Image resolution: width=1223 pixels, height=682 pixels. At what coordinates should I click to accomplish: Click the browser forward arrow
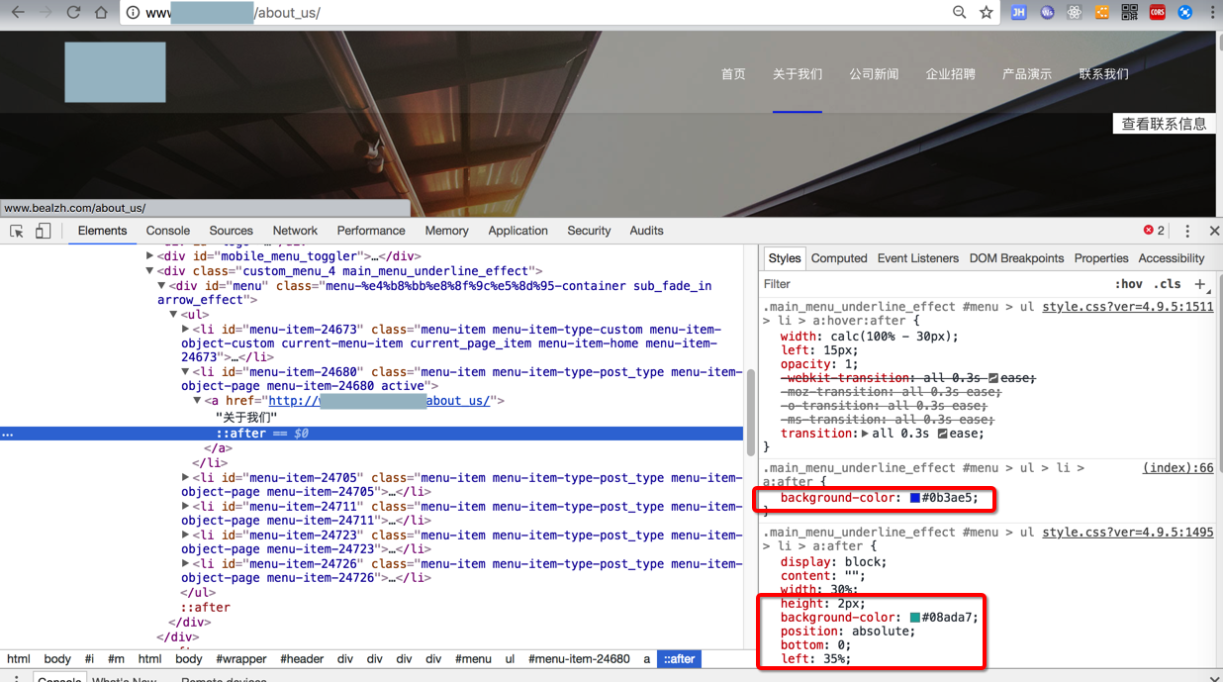45,13
